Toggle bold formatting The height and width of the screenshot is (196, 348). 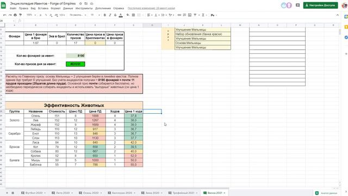[105, 15]
